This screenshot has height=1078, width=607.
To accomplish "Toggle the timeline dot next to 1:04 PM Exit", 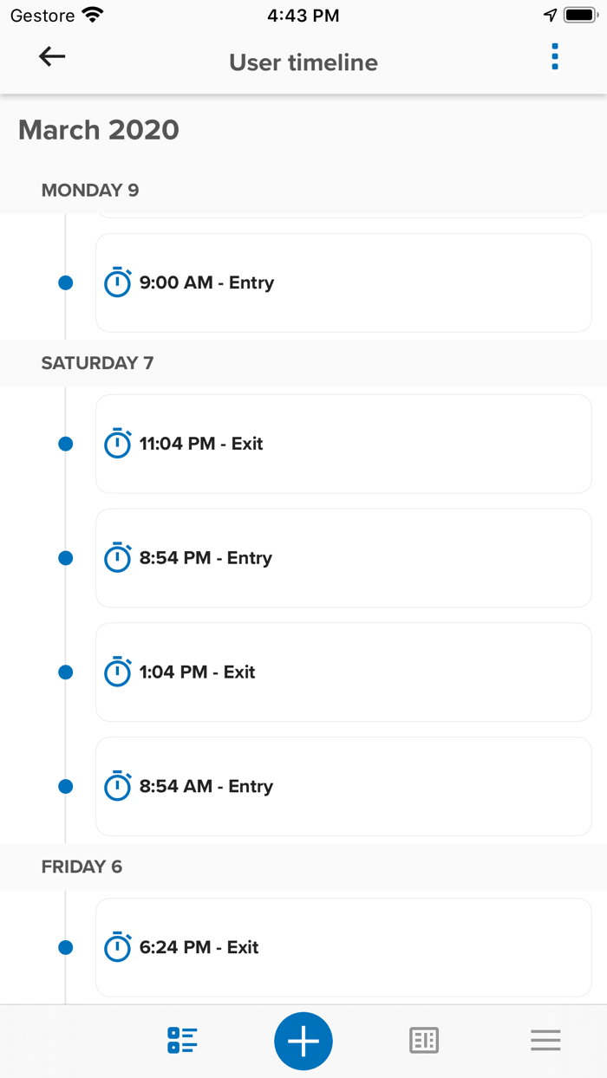I will click(x=65, y=672).
